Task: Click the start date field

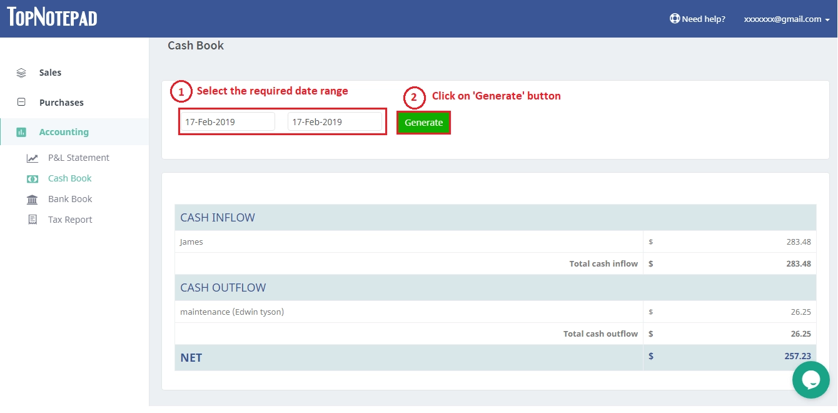Action: [228, 122]
